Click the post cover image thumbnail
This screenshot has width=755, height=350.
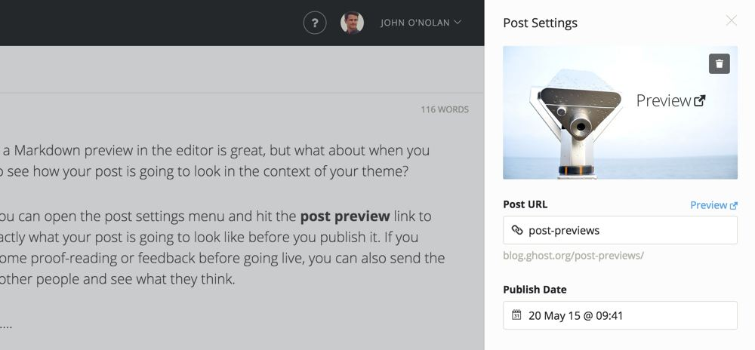[620, 112]
